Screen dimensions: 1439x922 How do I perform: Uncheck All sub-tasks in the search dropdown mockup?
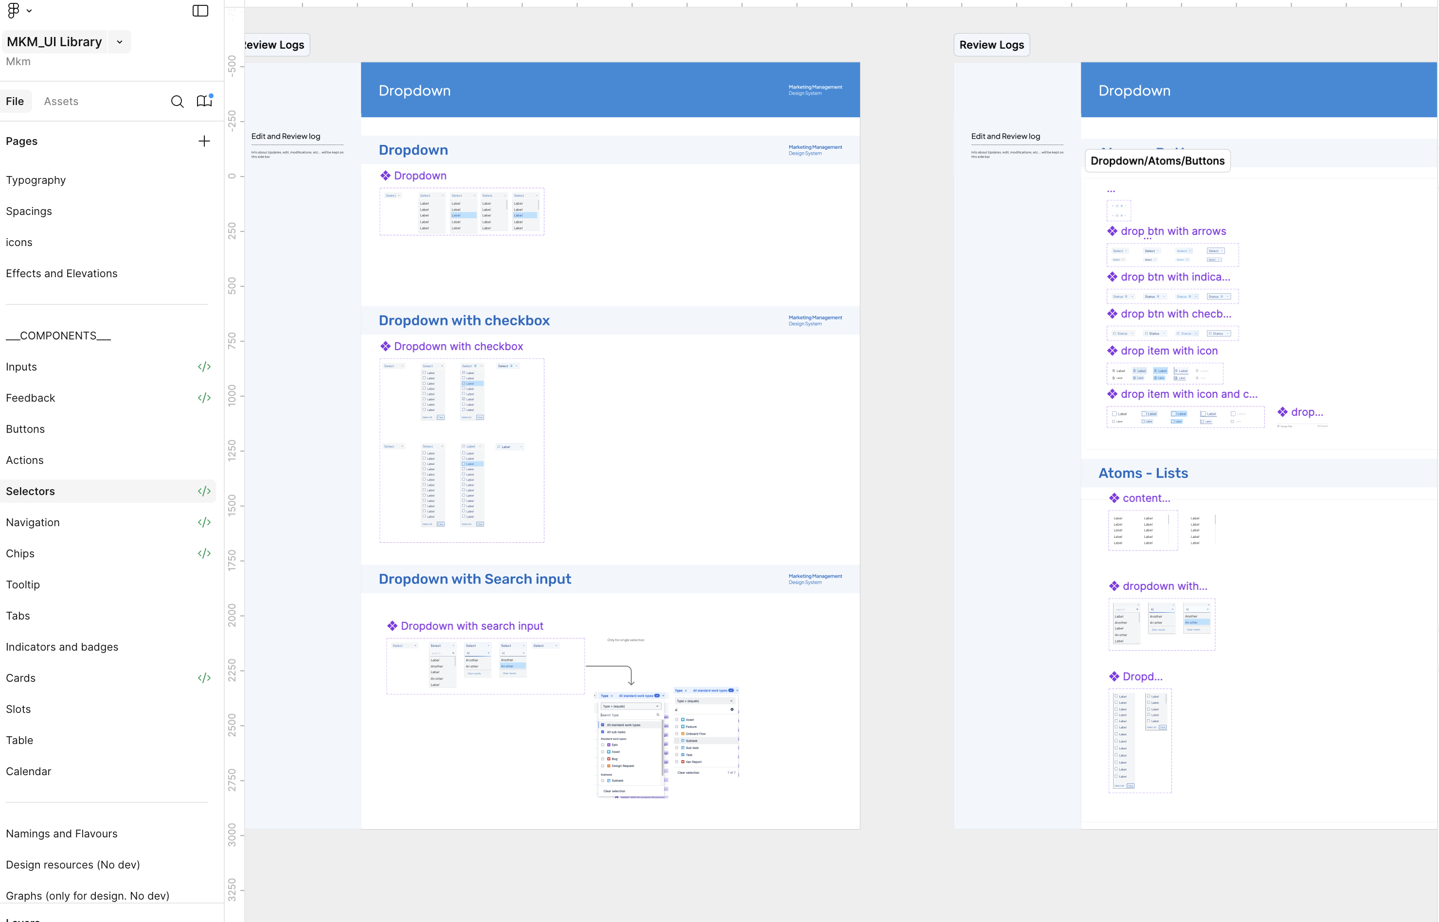coord(602,731)
